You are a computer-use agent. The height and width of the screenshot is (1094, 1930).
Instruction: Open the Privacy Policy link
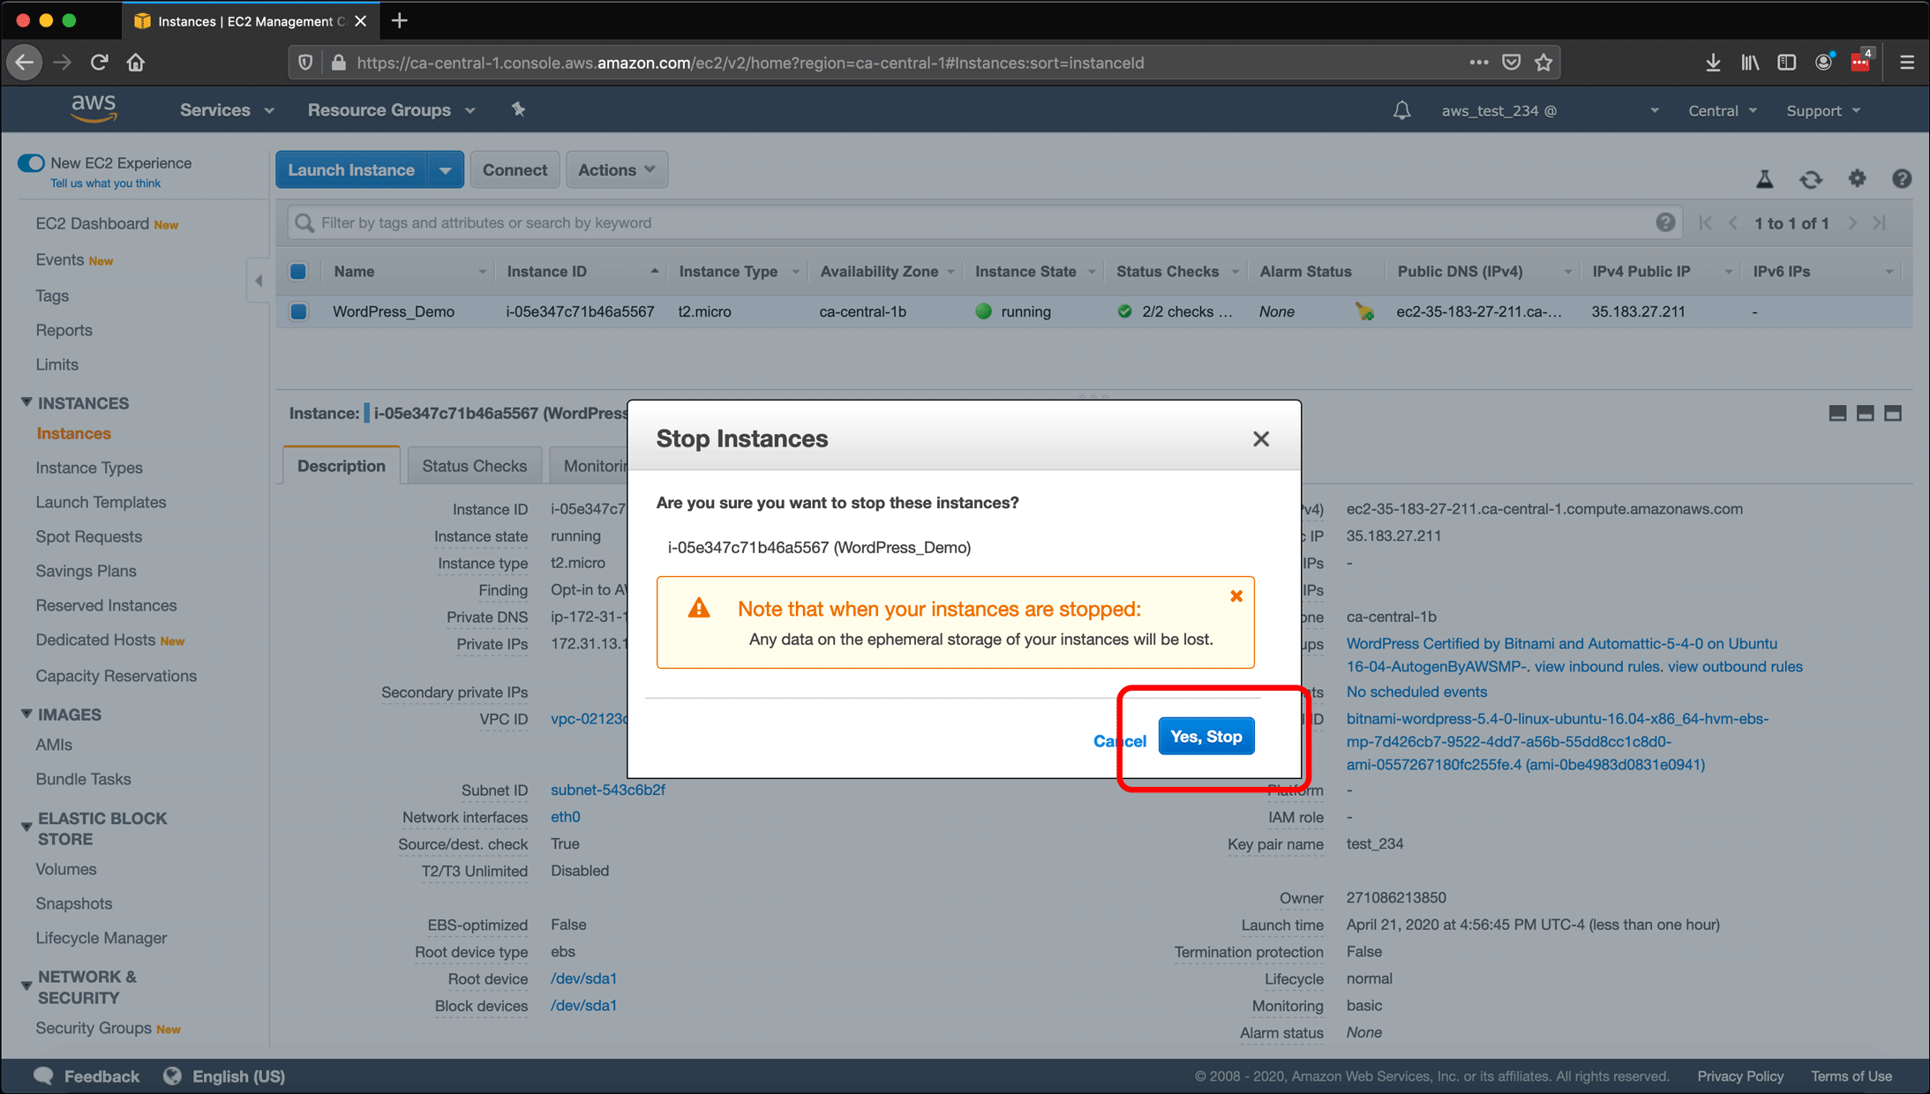pyautogui.click(x=1740, y=1075)
